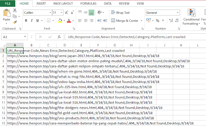Click the Orientation text rotate icon
Screen dimensions: 206x126
click(x=99, y=13)
